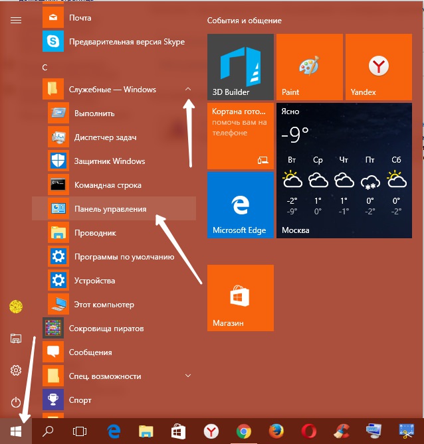Screen dimensions: 424x444
Task: Launch the Paint tile
Action: 309,66
